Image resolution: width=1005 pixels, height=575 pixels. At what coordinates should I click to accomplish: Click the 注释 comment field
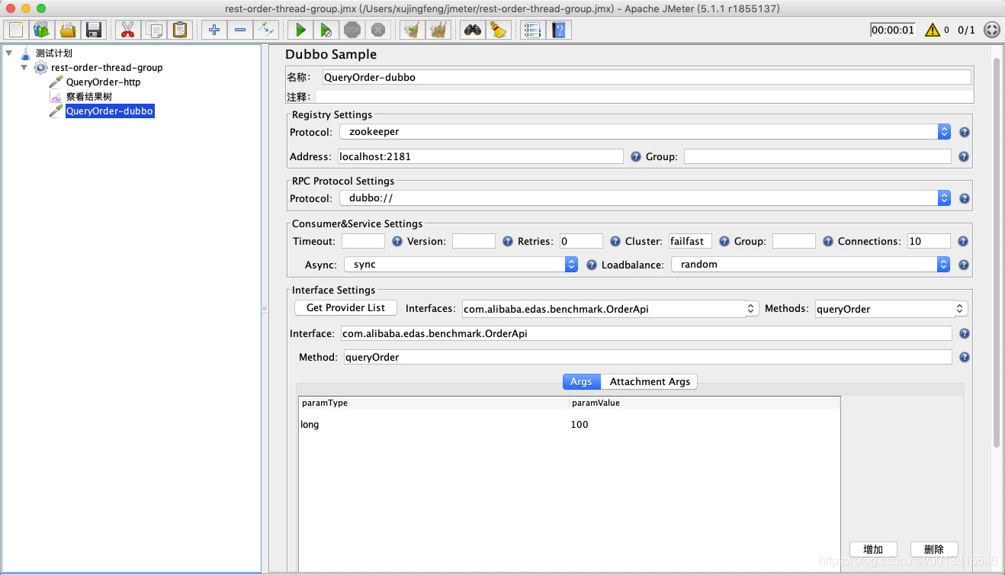(x=645, y=97)
